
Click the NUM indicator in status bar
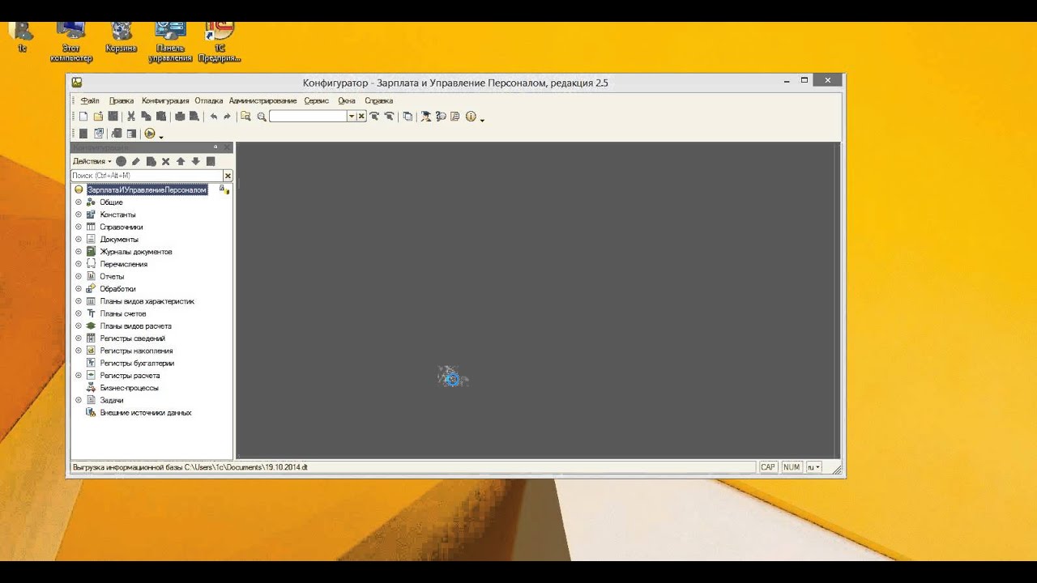click(792, 467)
